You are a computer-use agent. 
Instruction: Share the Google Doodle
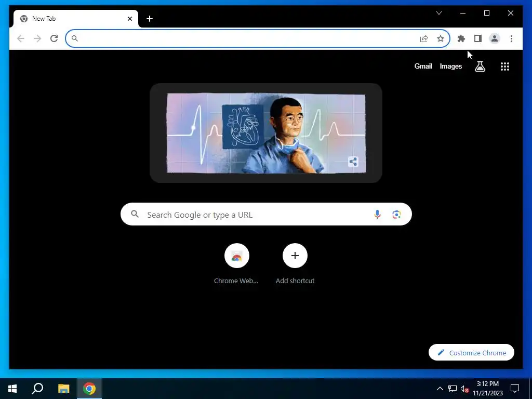pos(353,162)
